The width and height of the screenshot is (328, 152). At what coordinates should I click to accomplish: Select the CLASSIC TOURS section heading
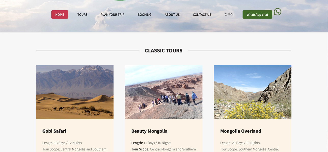click(x=163, y=50)
